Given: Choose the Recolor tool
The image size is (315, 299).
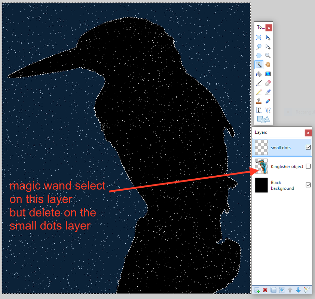Looking at the screenshot, I should click(268, 101).
